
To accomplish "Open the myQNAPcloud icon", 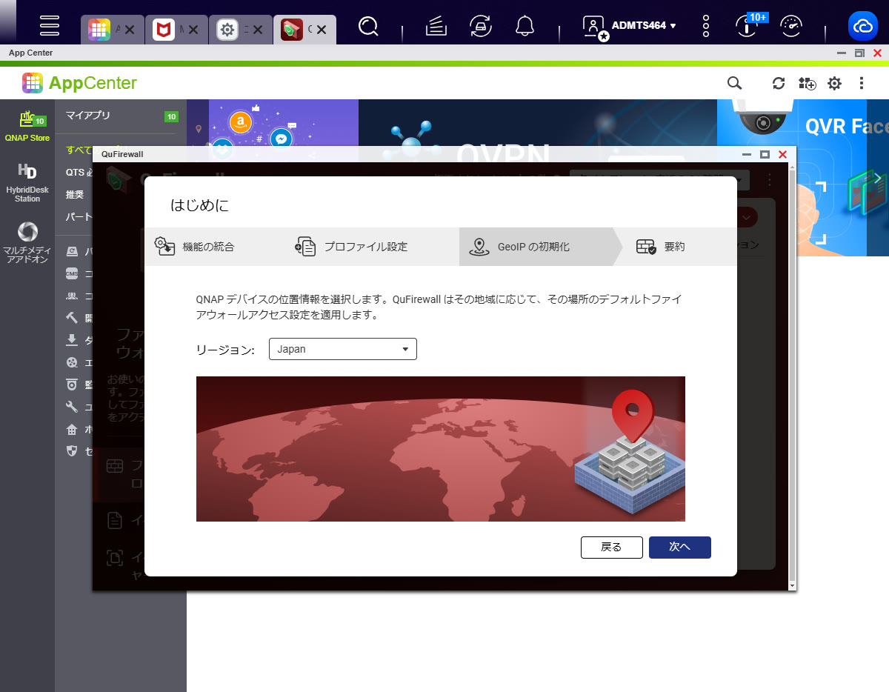I will coord(863,27).
